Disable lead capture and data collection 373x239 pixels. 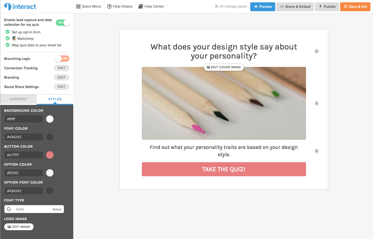point(63,23)
